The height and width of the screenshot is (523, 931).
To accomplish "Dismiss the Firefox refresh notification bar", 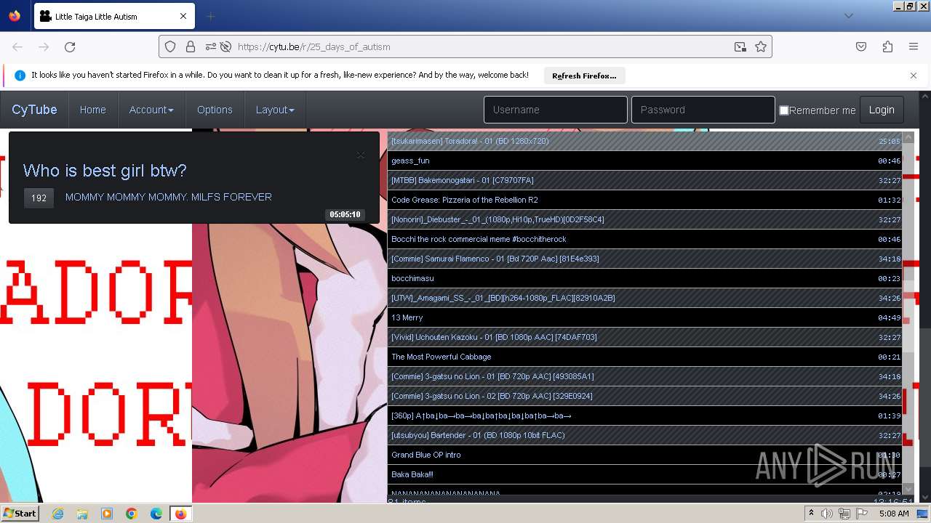I will pyautogui.click(x=914, y=75).
